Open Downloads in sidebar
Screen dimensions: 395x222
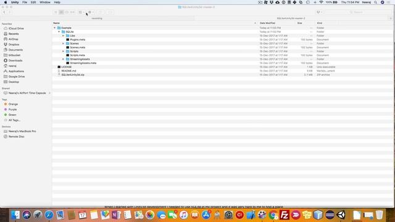click(15, 60)
